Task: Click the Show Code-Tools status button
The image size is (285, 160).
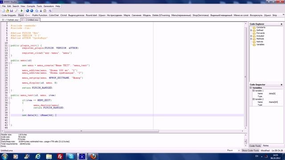Action: click(x=250, y=151)
